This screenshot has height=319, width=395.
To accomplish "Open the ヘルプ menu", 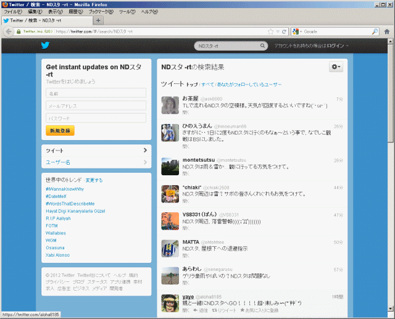I will (x=149, y=12).
